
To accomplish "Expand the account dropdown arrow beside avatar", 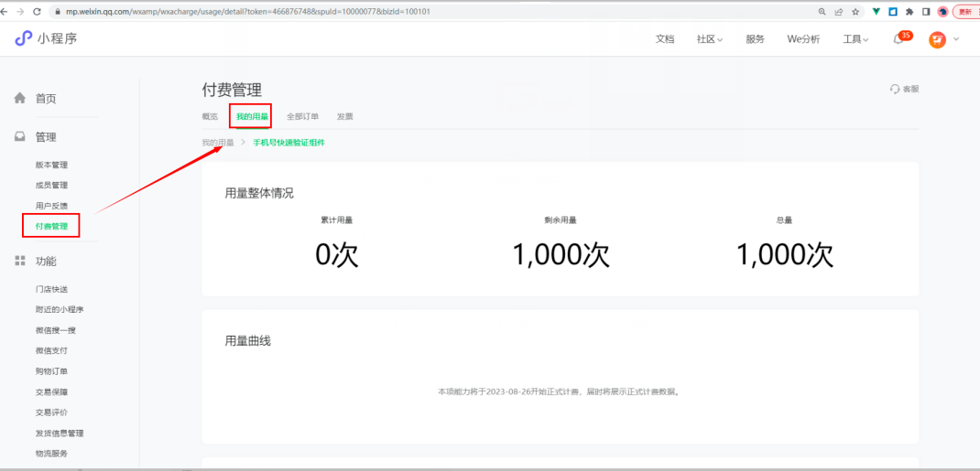I will point(956,39).
